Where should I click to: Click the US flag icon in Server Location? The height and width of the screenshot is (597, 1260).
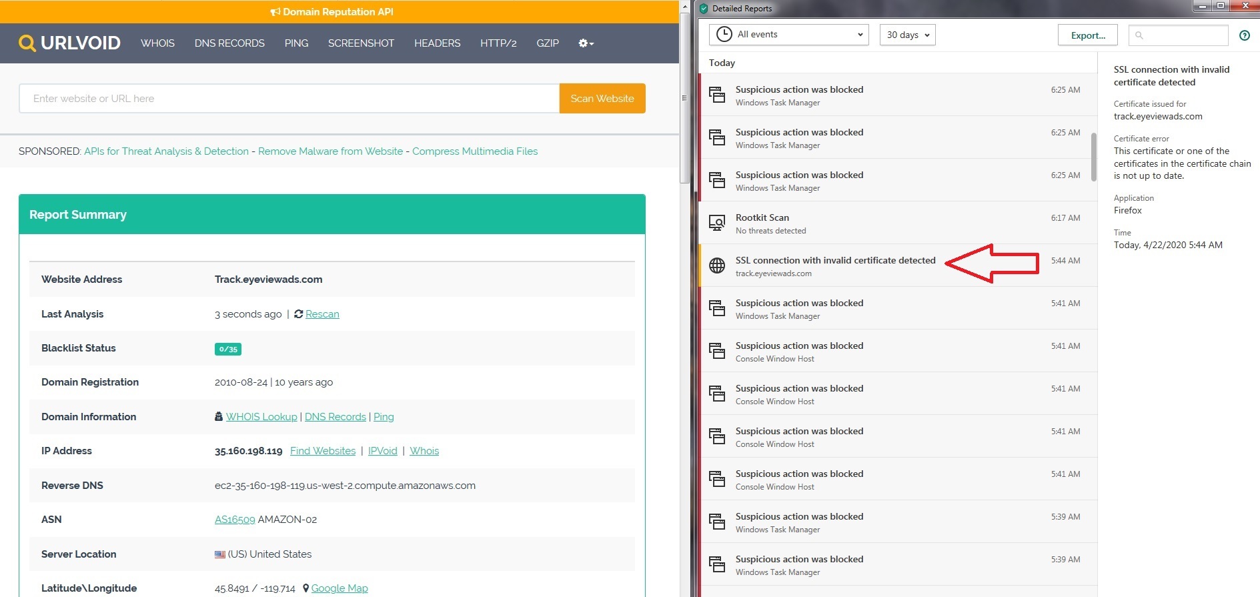(220, 554)
